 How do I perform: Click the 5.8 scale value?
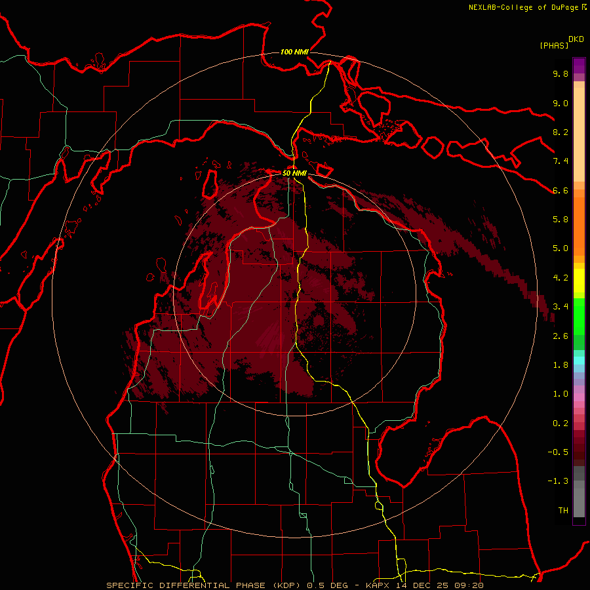click(x=560, y=220)
